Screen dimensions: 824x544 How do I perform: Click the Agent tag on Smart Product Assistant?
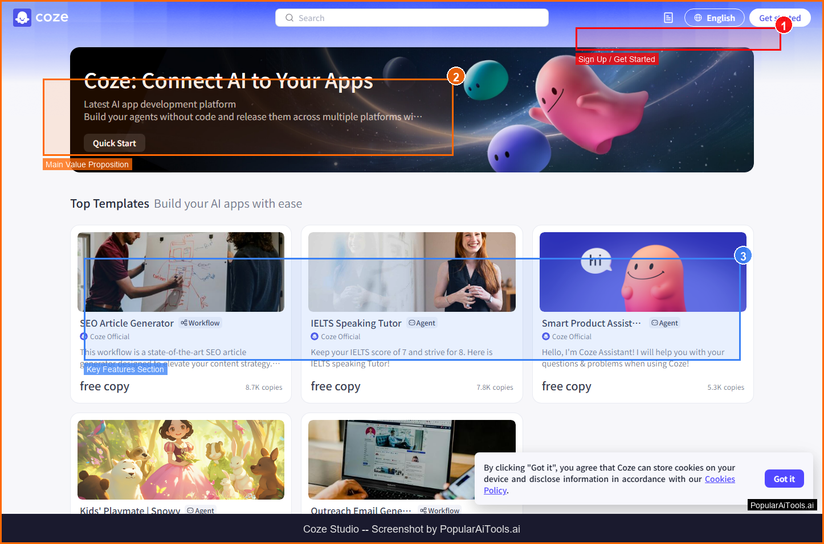coord(665,323)
